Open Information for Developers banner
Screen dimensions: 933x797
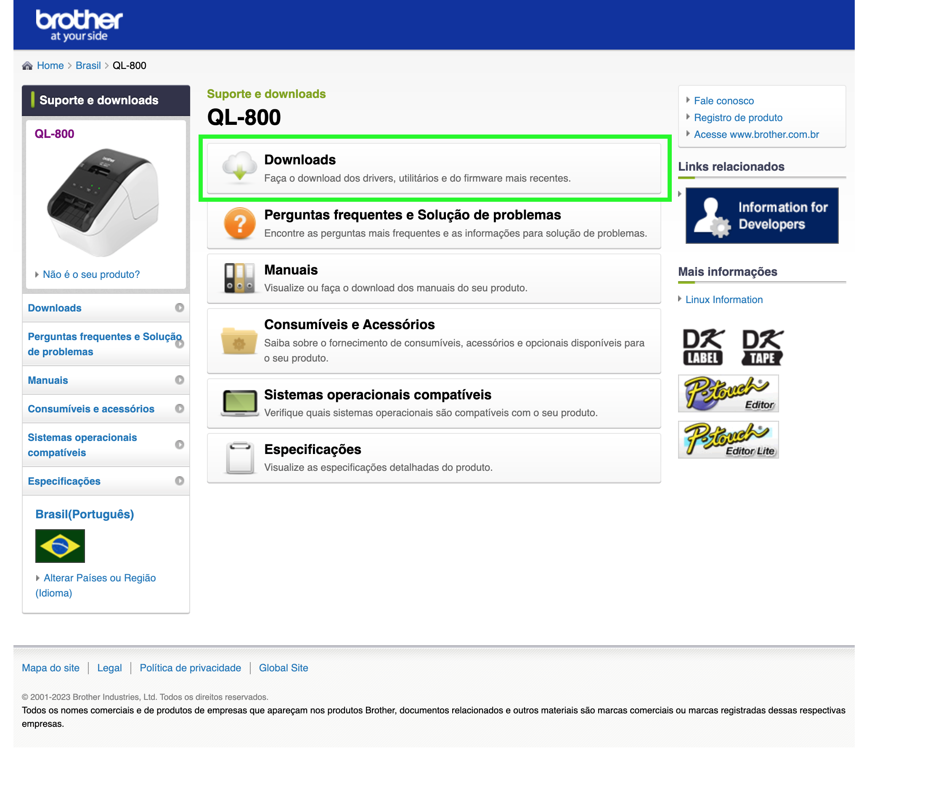click(762, 216)
